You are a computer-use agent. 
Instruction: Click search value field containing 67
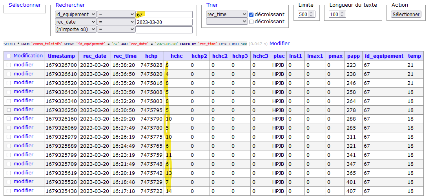(x=164, y=15)
